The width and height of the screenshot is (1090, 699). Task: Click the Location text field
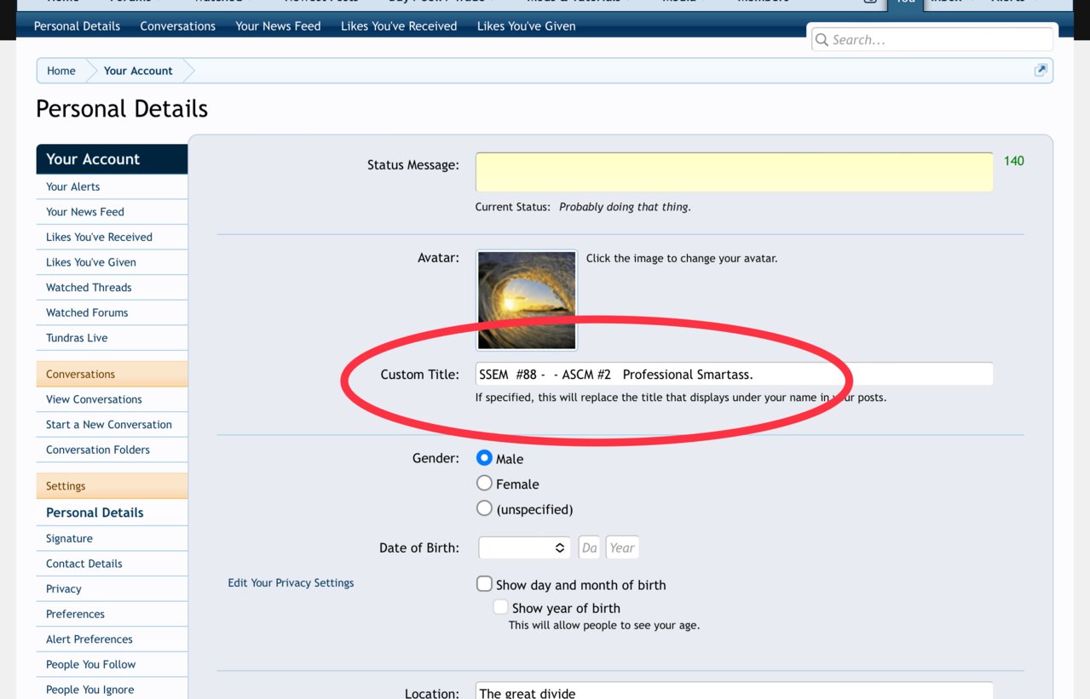coord(734,690)
